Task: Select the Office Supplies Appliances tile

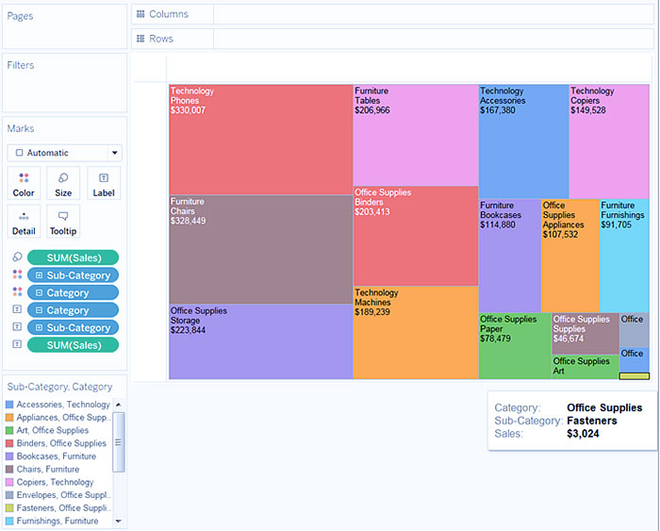Action: click(570, 256)
